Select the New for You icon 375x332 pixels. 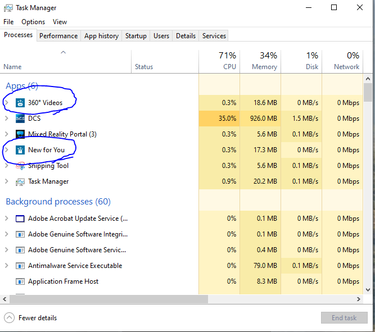coord(20,150)
